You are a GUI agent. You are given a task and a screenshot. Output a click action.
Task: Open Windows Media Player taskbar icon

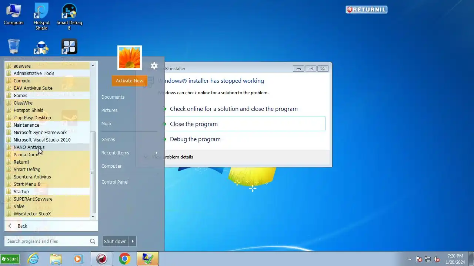tap(78, 259)
